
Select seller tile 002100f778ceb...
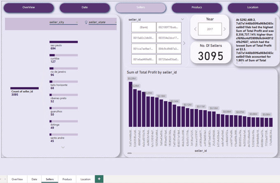169,27
